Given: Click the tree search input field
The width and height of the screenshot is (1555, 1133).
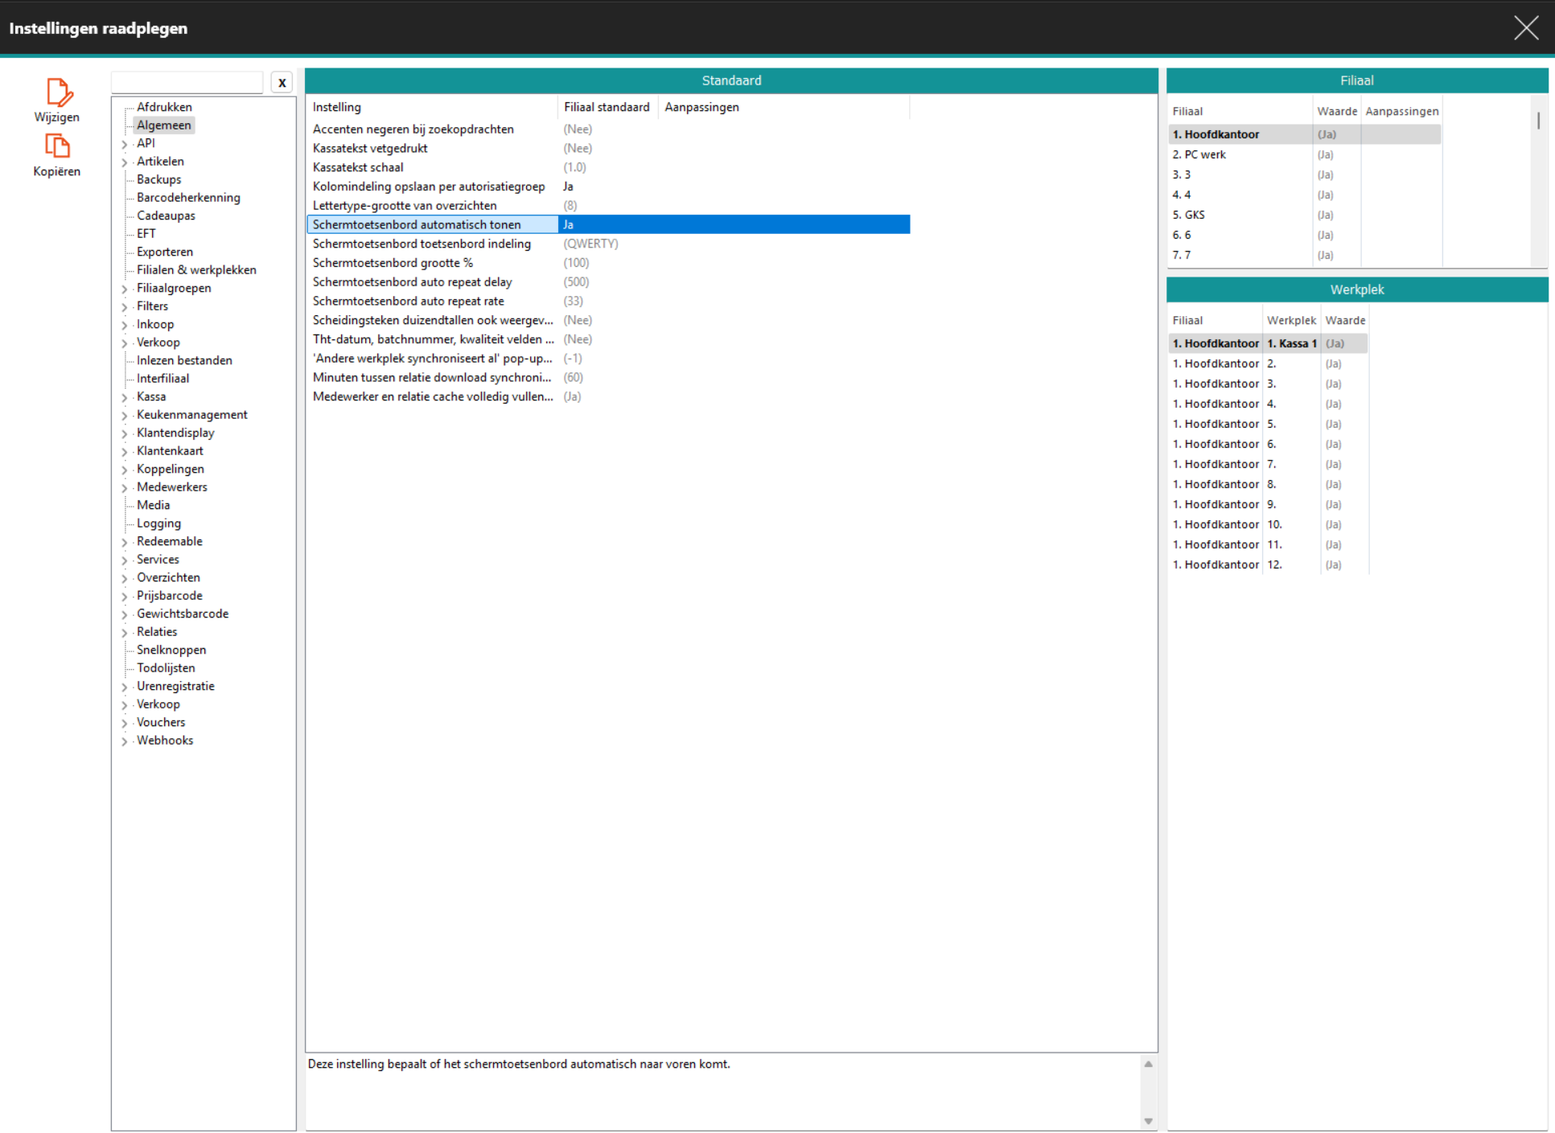Looking at the screenshot, I should (x=187, y=83).
